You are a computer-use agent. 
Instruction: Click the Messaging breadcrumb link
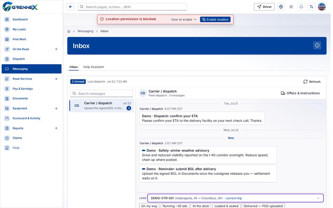[85, 31]
